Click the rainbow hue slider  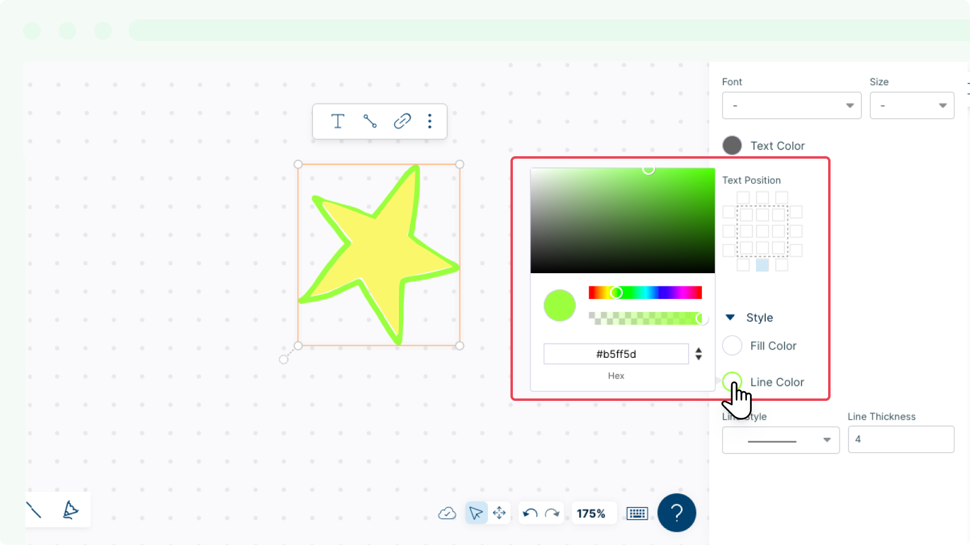(x=645, y=292)
